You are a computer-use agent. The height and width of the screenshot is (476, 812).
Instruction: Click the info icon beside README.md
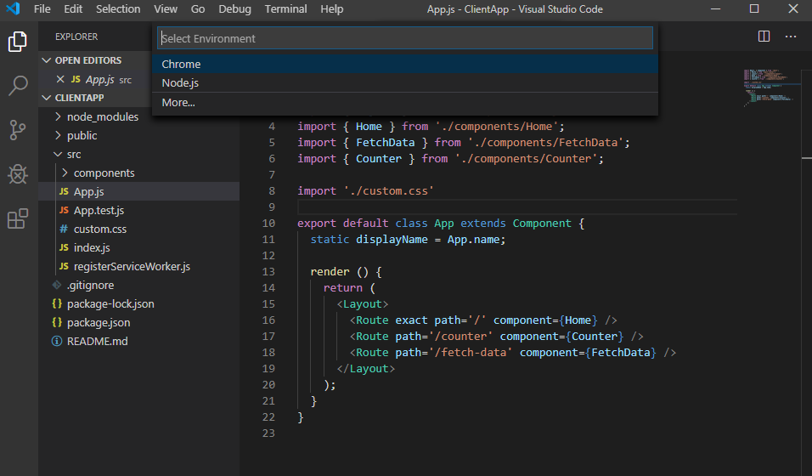(x=57, y=341)
